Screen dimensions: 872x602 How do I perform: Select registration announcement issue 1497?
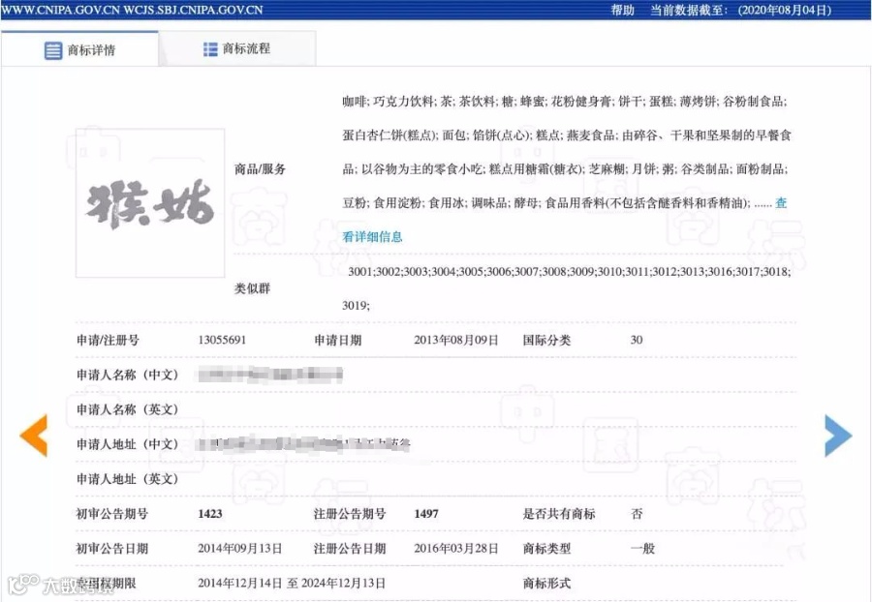point(426,514)
